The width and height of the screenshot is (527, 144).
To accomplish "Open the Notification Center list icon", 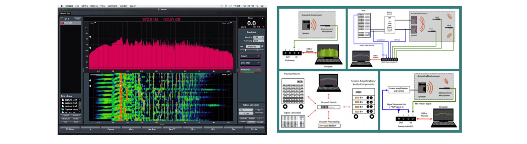I will click(x=262, y=6).
